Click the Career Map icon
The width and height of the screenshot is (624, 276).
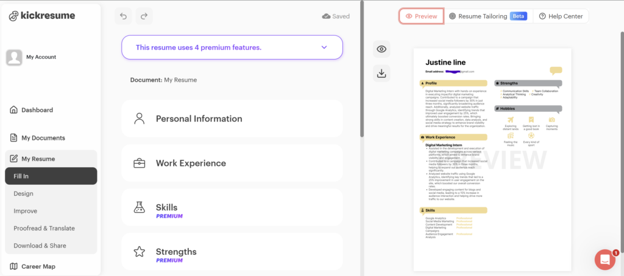pyautogui.click(x=13, y=266)
